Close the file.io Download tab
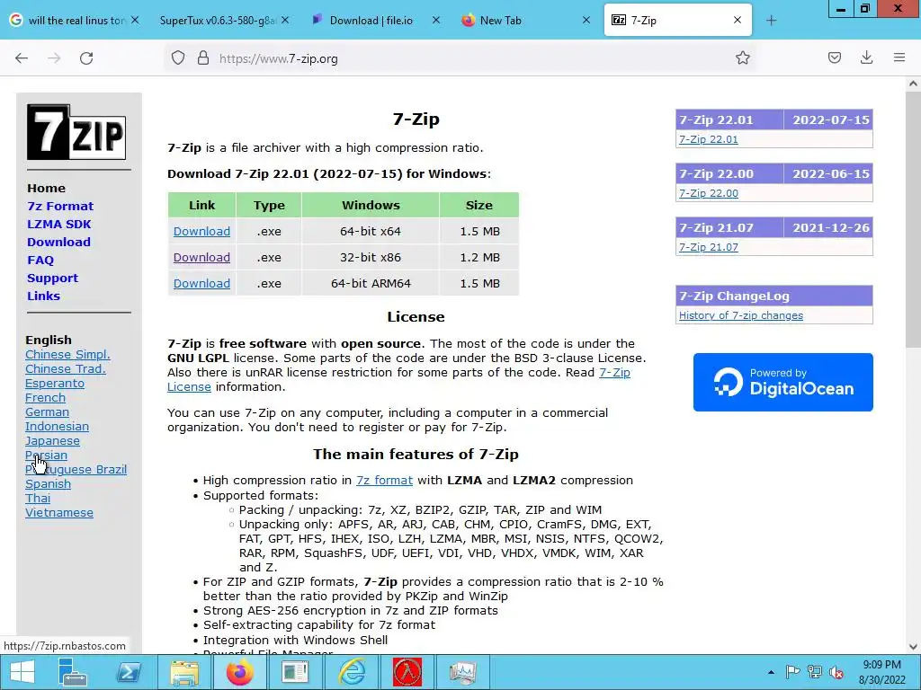Image resolution: width=921 pixels, height=690 pixels. point(436,20)
